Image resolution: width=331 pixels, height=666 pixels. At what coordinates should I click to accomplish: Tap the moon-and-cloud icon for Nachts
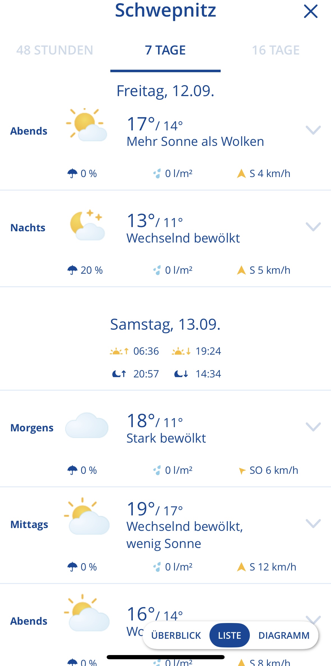point(87,225)
